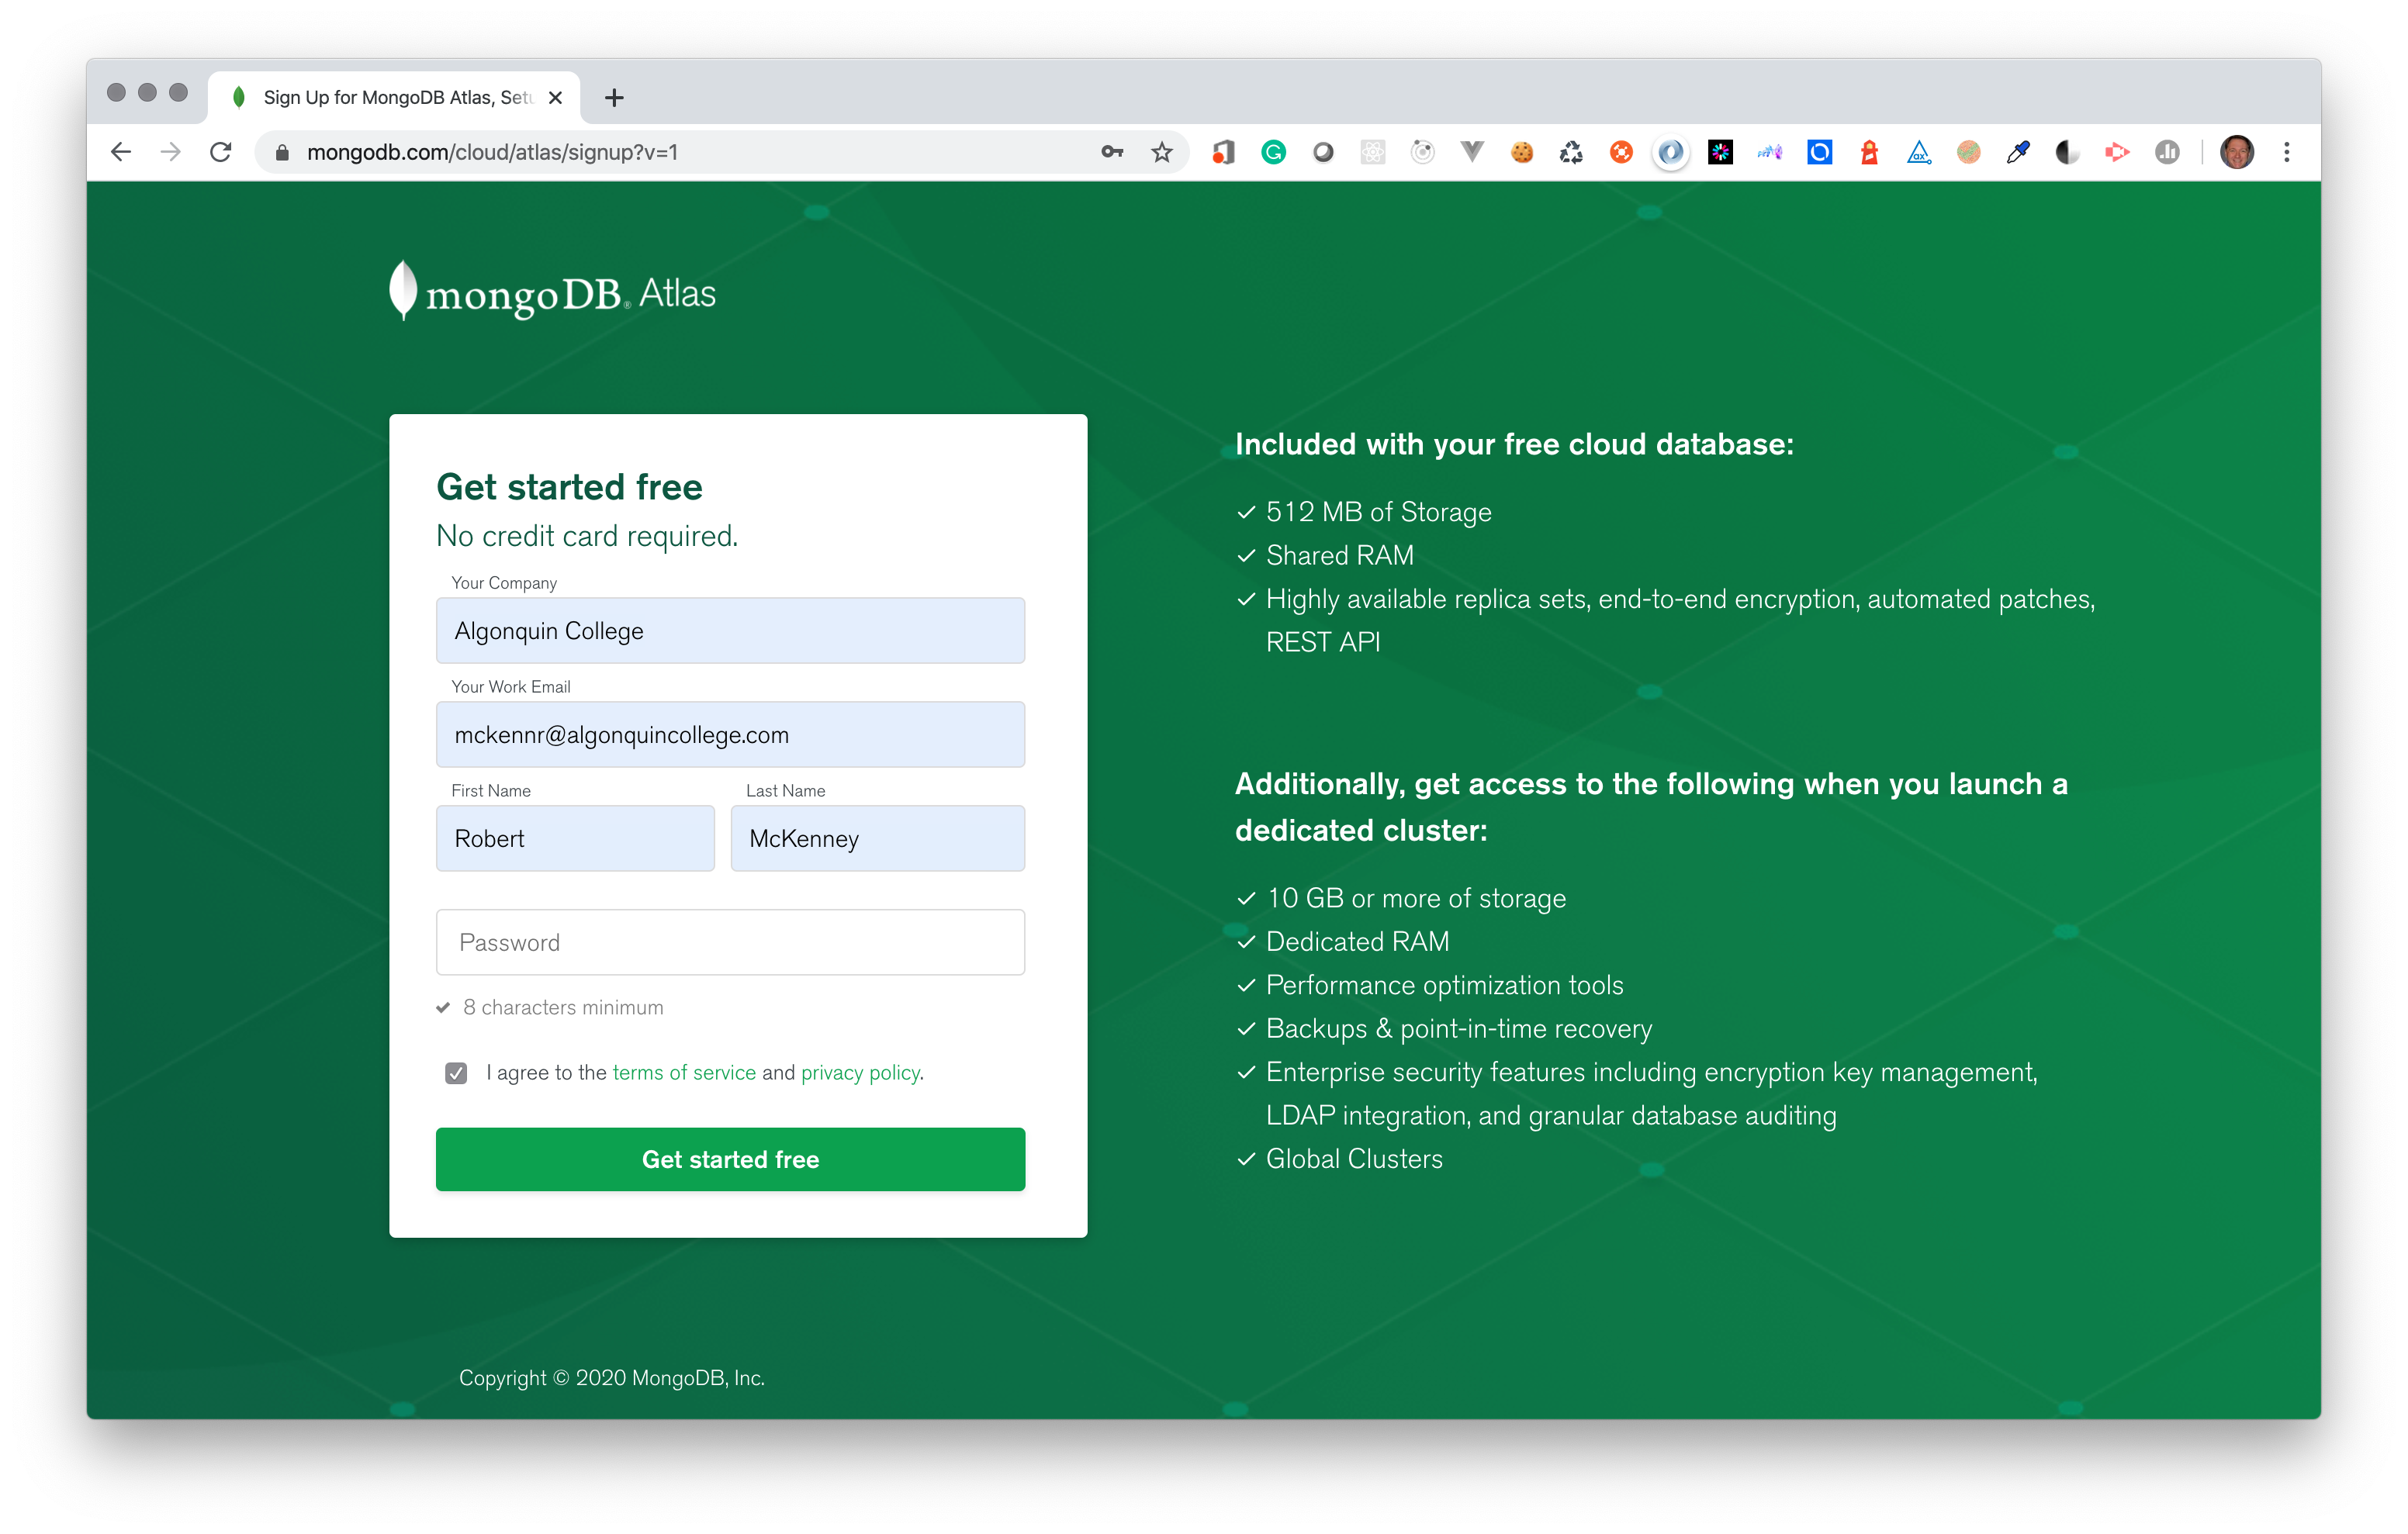The width and height of the screenshot is (2408, 1534).
Task: Open the Lighthouse extension
Action: [x=1869, y=152]
